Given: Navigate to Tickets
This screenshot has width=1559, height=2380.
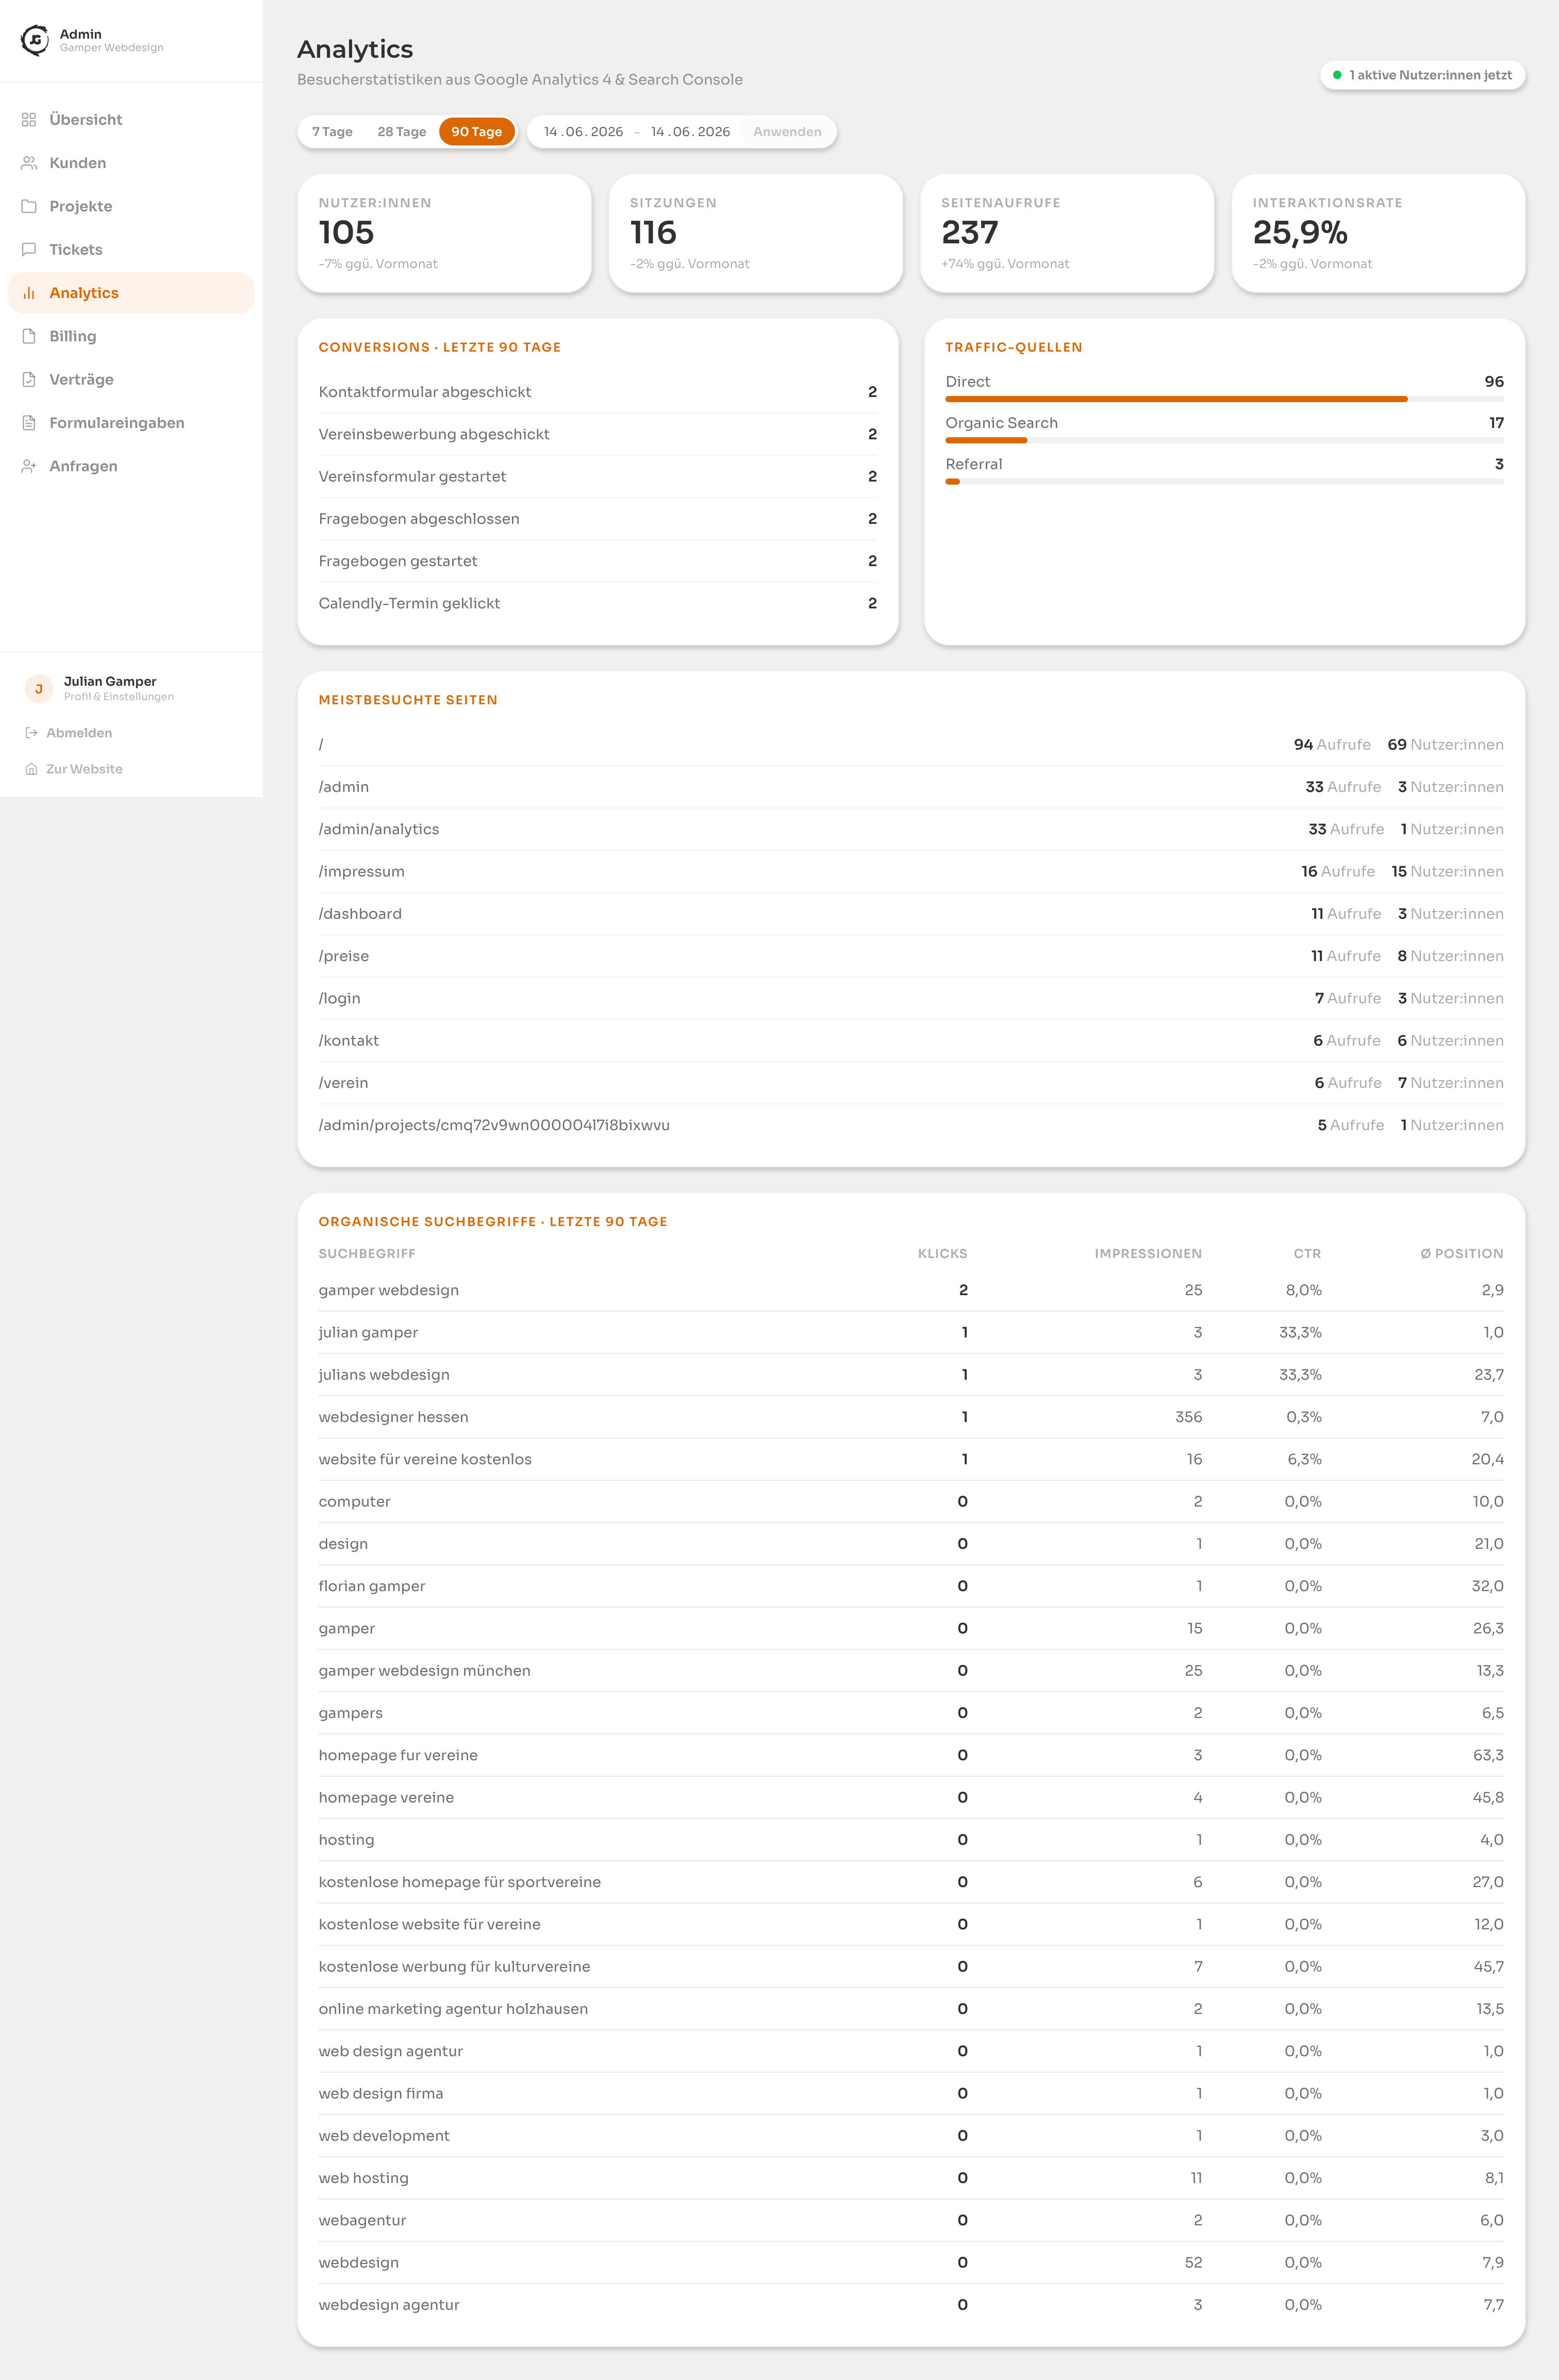Looking at the screenshot, I should tap(131, 250).
